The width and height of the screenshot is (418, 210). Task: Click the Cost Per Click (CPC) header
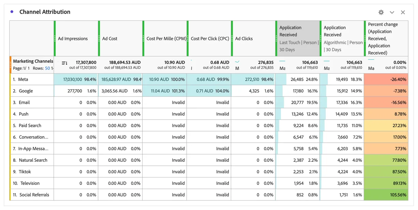[x=209, y=38]
